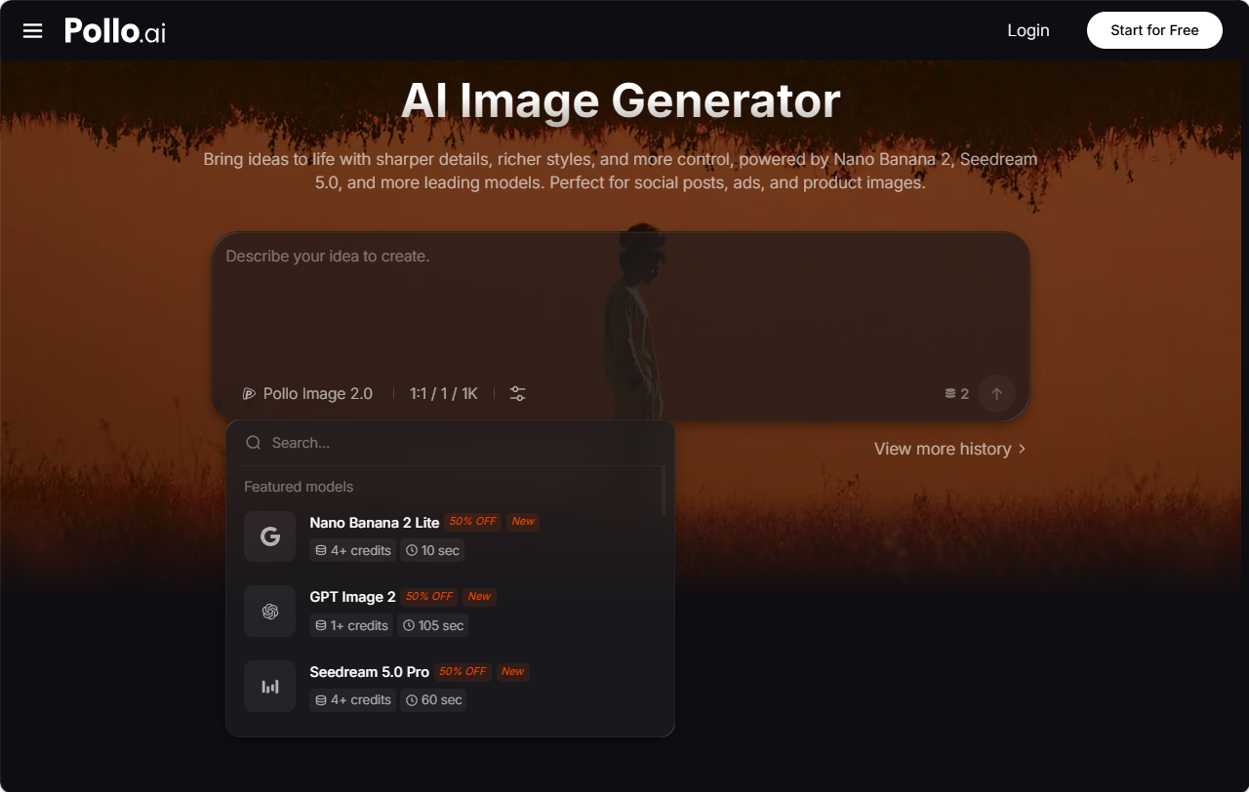The image size is (1249, 792).
Task: Choose GPT Image 2 from the model list
Action: [450, 612]
